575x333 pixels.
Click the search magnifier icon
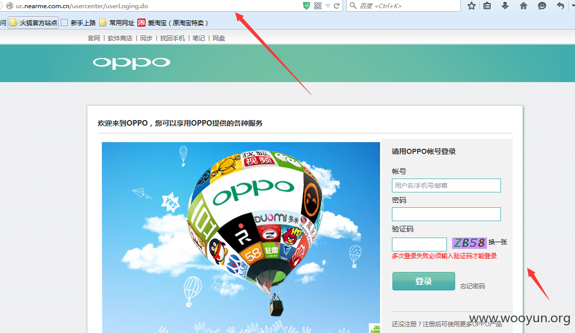353,6
